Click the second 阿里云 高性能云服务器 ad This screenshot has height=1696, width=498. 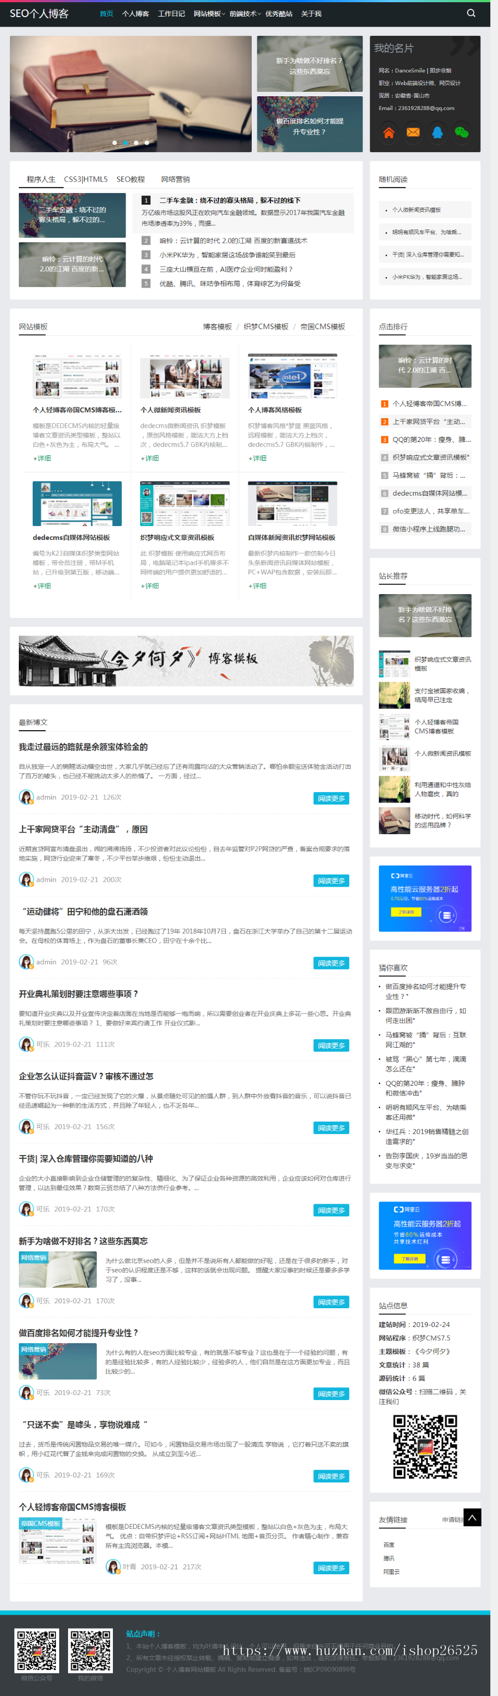coord(425,1236)
